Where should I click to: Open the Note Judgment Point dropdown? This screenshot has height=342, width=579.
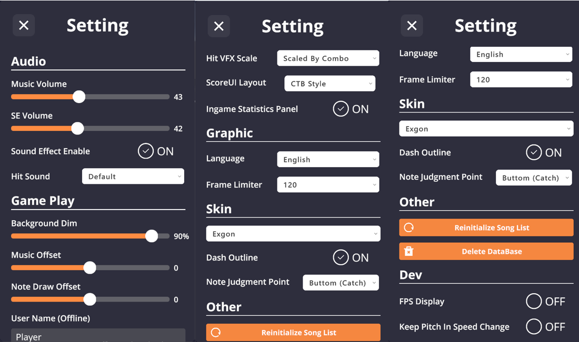pyautogui.click(x=341, y=283)
